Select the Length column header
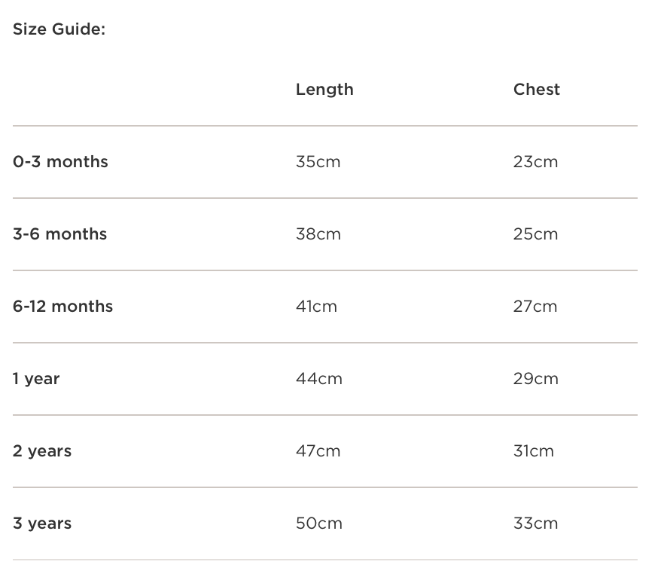The width and height of the screenshot is (667, 583). tap(324, 90)
